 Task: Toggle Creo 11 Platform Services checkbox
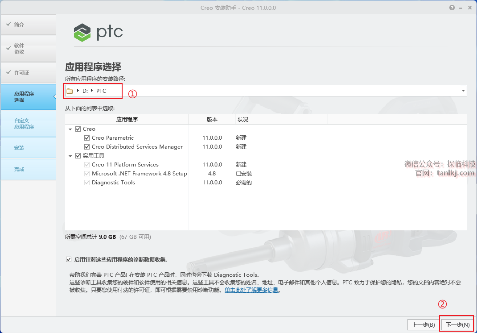tap(86, 165)
